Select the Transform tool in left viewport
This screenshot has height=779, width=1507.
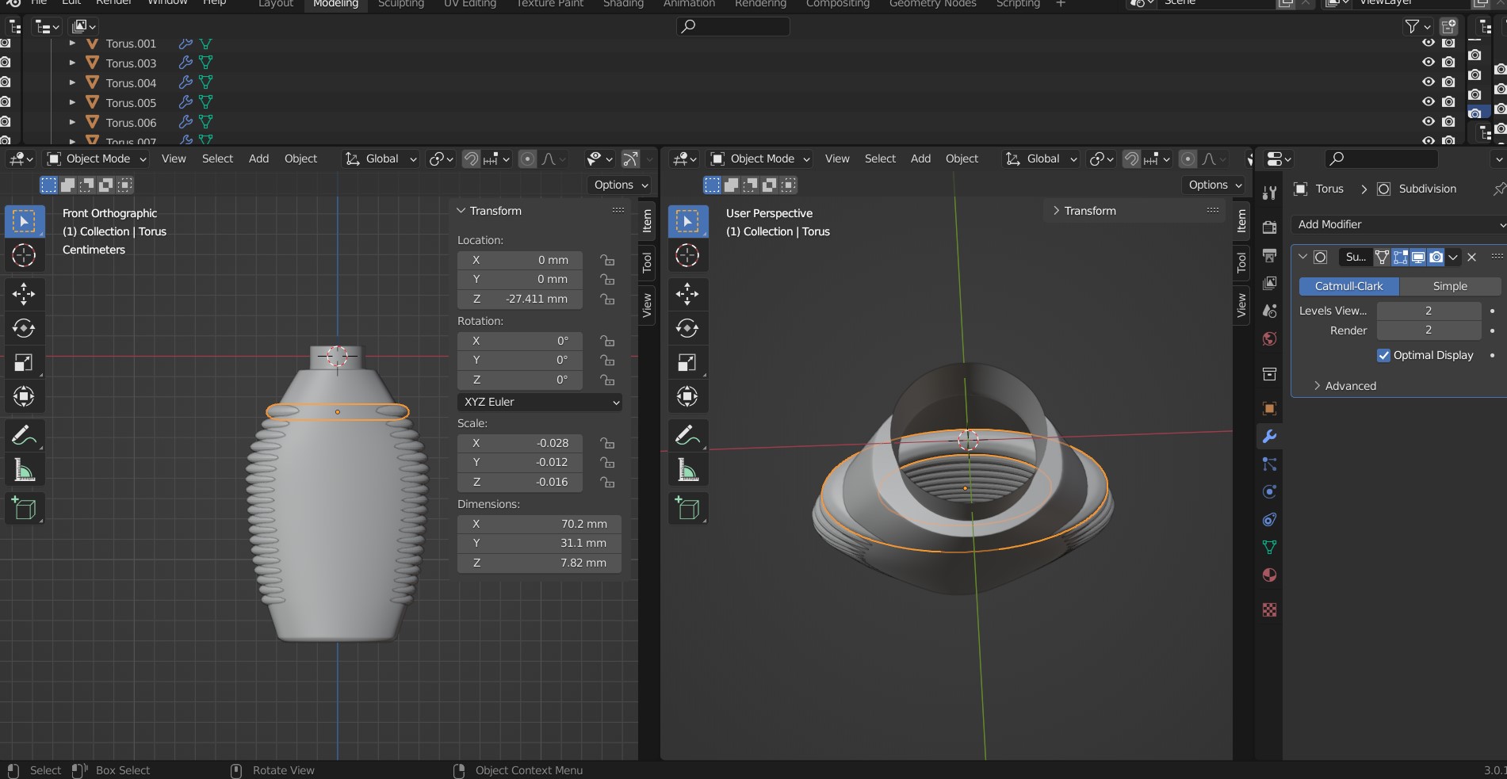tap(24, 396)
